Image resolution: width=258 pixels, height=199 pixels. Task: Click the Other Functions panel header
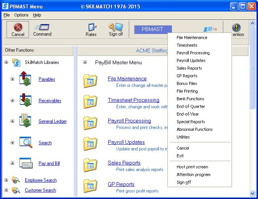tap(38, 50)
